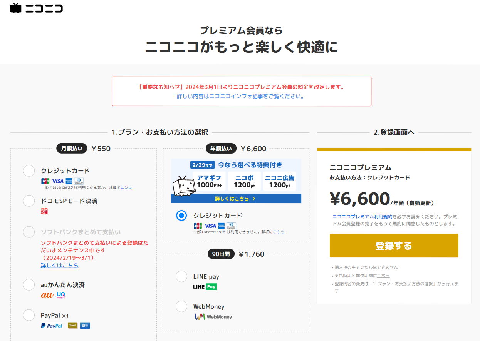Click the Niconico logo in header
The image size is (480, 341).
pos(37,8)
